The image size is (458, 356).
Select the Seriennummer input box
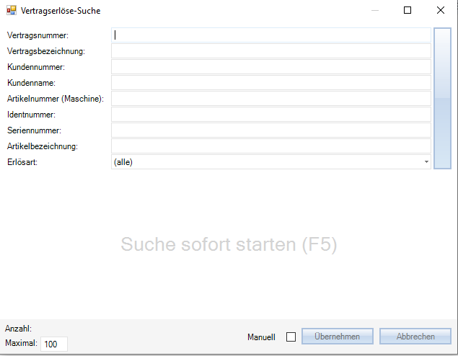tap(270, 130)
